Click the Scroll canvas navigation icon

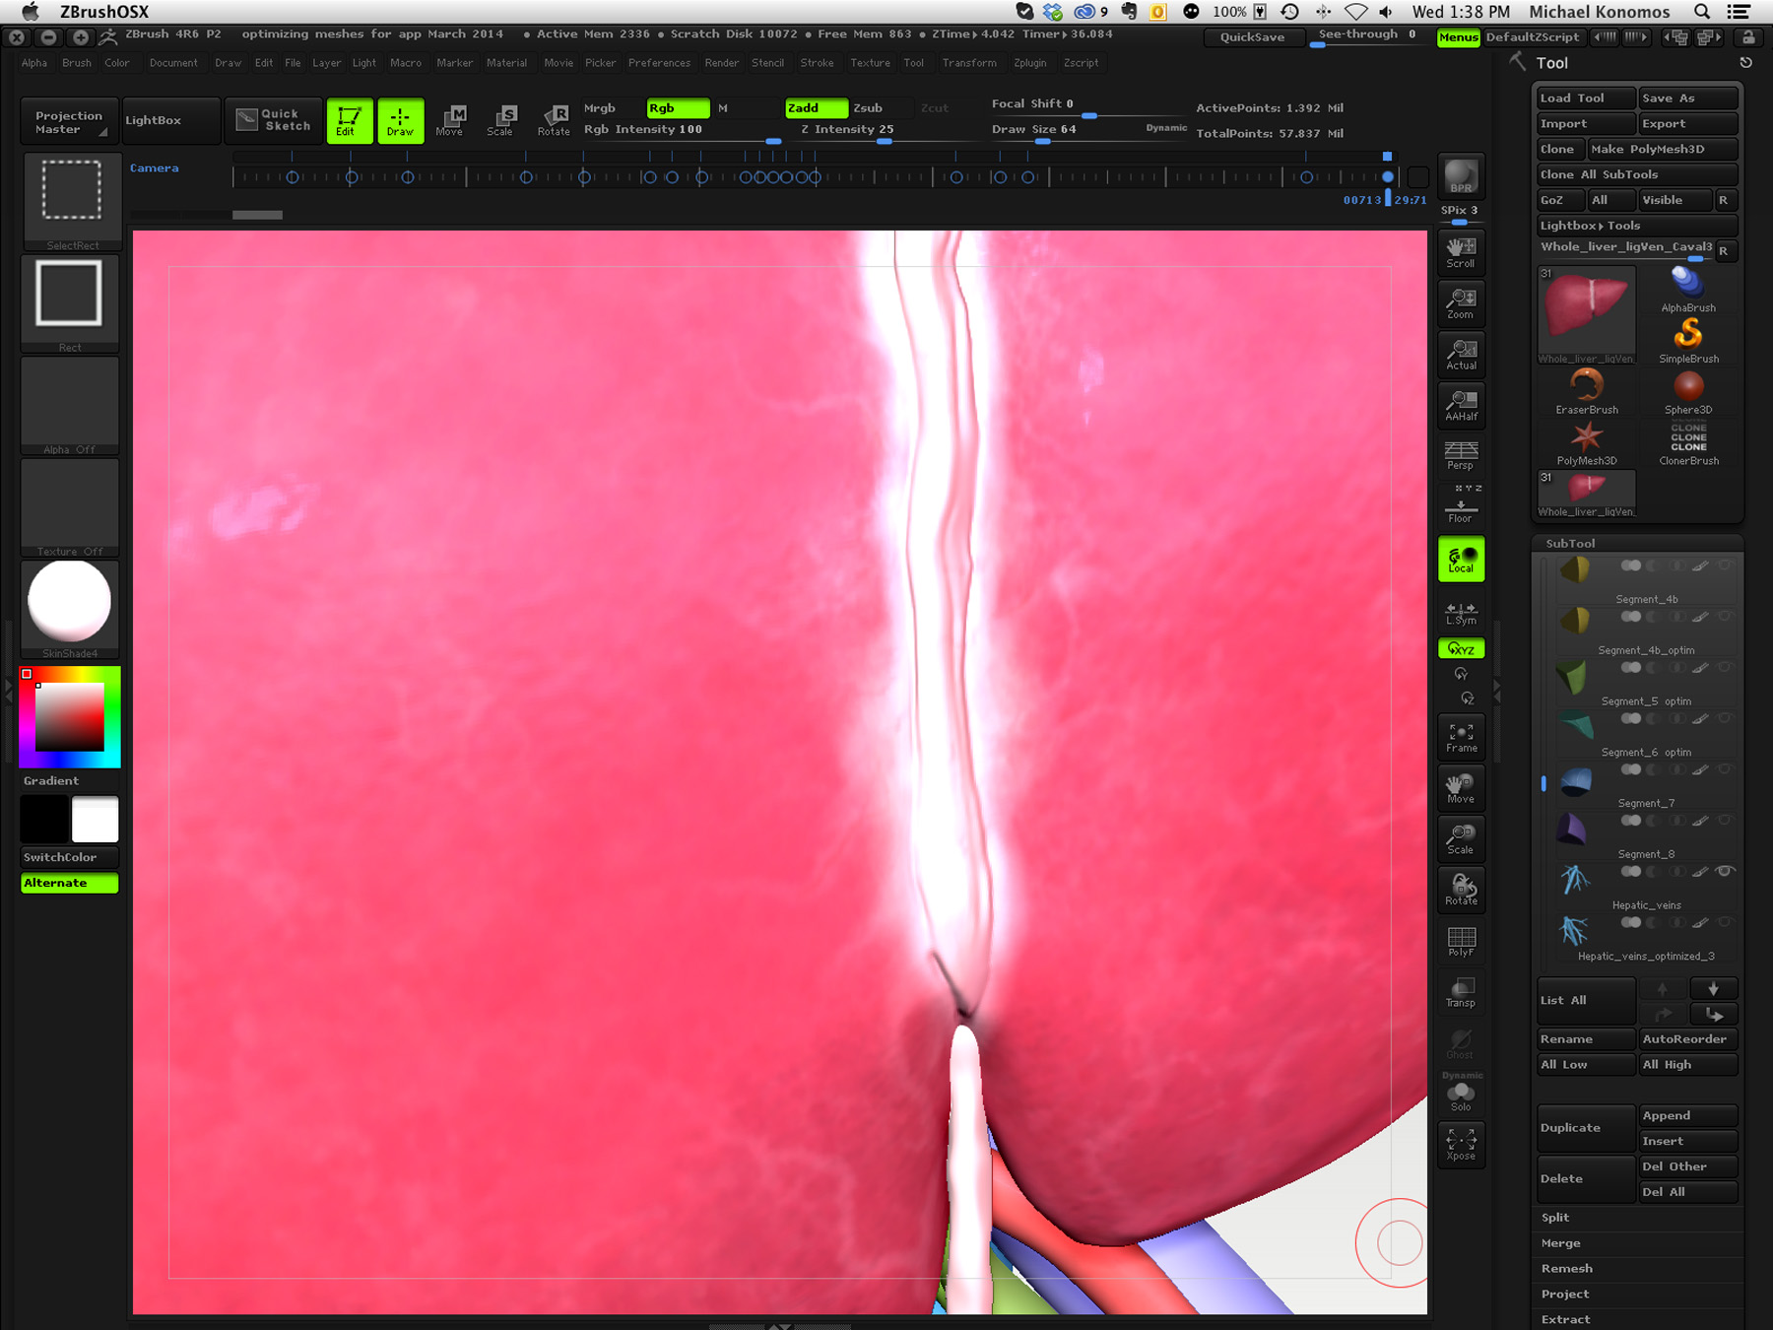coord(1461,252)
